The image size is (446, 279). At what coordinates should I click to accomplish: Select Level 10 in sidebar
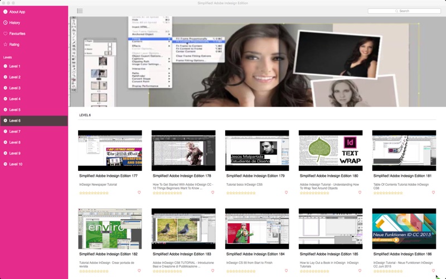[x=34, y=164]
